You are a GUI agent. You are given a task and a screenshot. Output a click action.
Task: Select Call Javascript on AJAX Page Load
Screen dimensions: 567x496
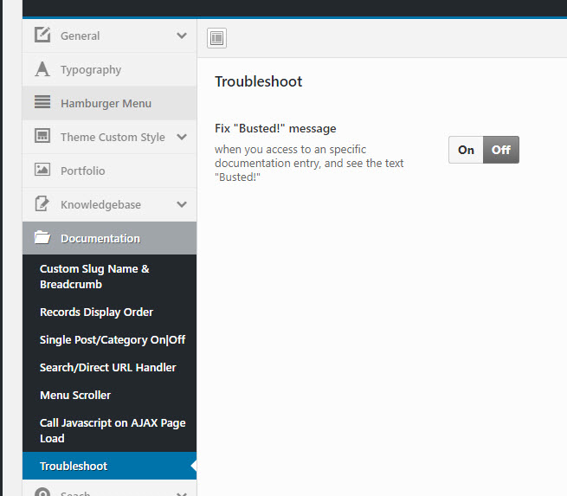click(113, 430)
